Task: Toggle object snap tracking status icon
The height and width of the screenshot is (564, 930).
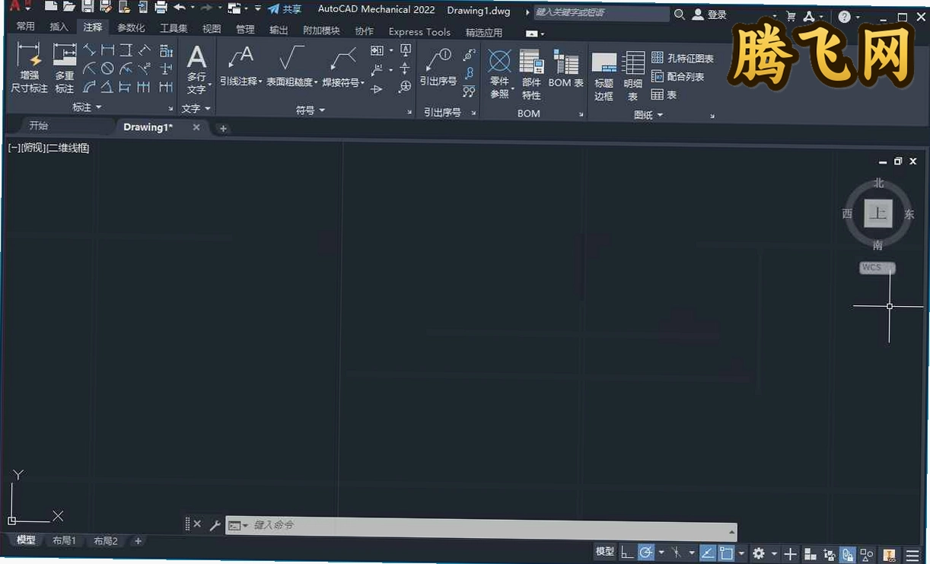Action: click(708, 553)
